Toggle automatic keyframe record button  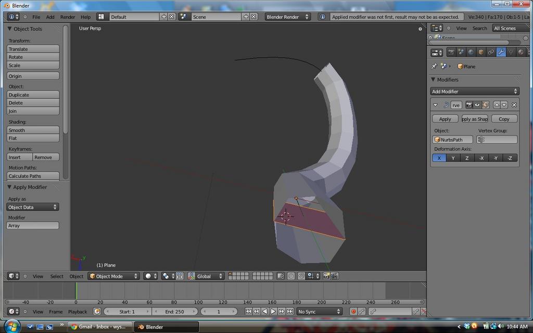pos(353,312)
